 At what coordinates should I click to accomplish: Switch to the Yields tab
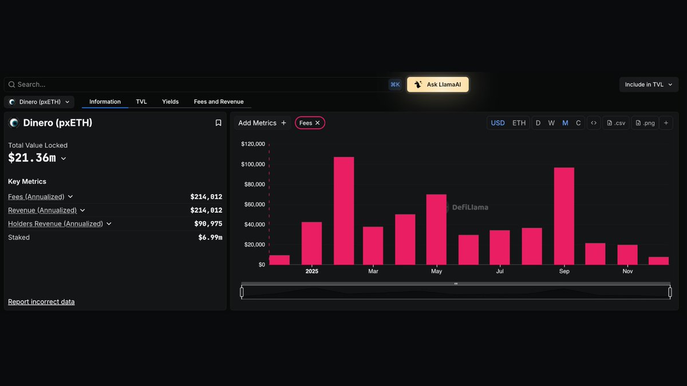tap(170, 102)
